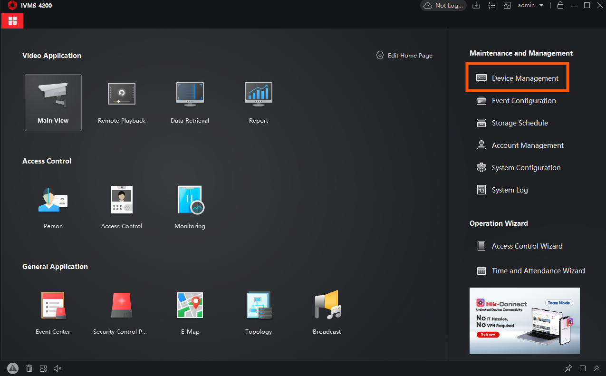
Task: Lock the client with padlock icon
Action: click(560, 5)
